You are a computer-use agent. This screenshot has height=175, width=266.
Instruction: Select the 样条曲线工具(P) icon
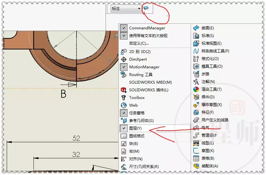pos(196,51)
